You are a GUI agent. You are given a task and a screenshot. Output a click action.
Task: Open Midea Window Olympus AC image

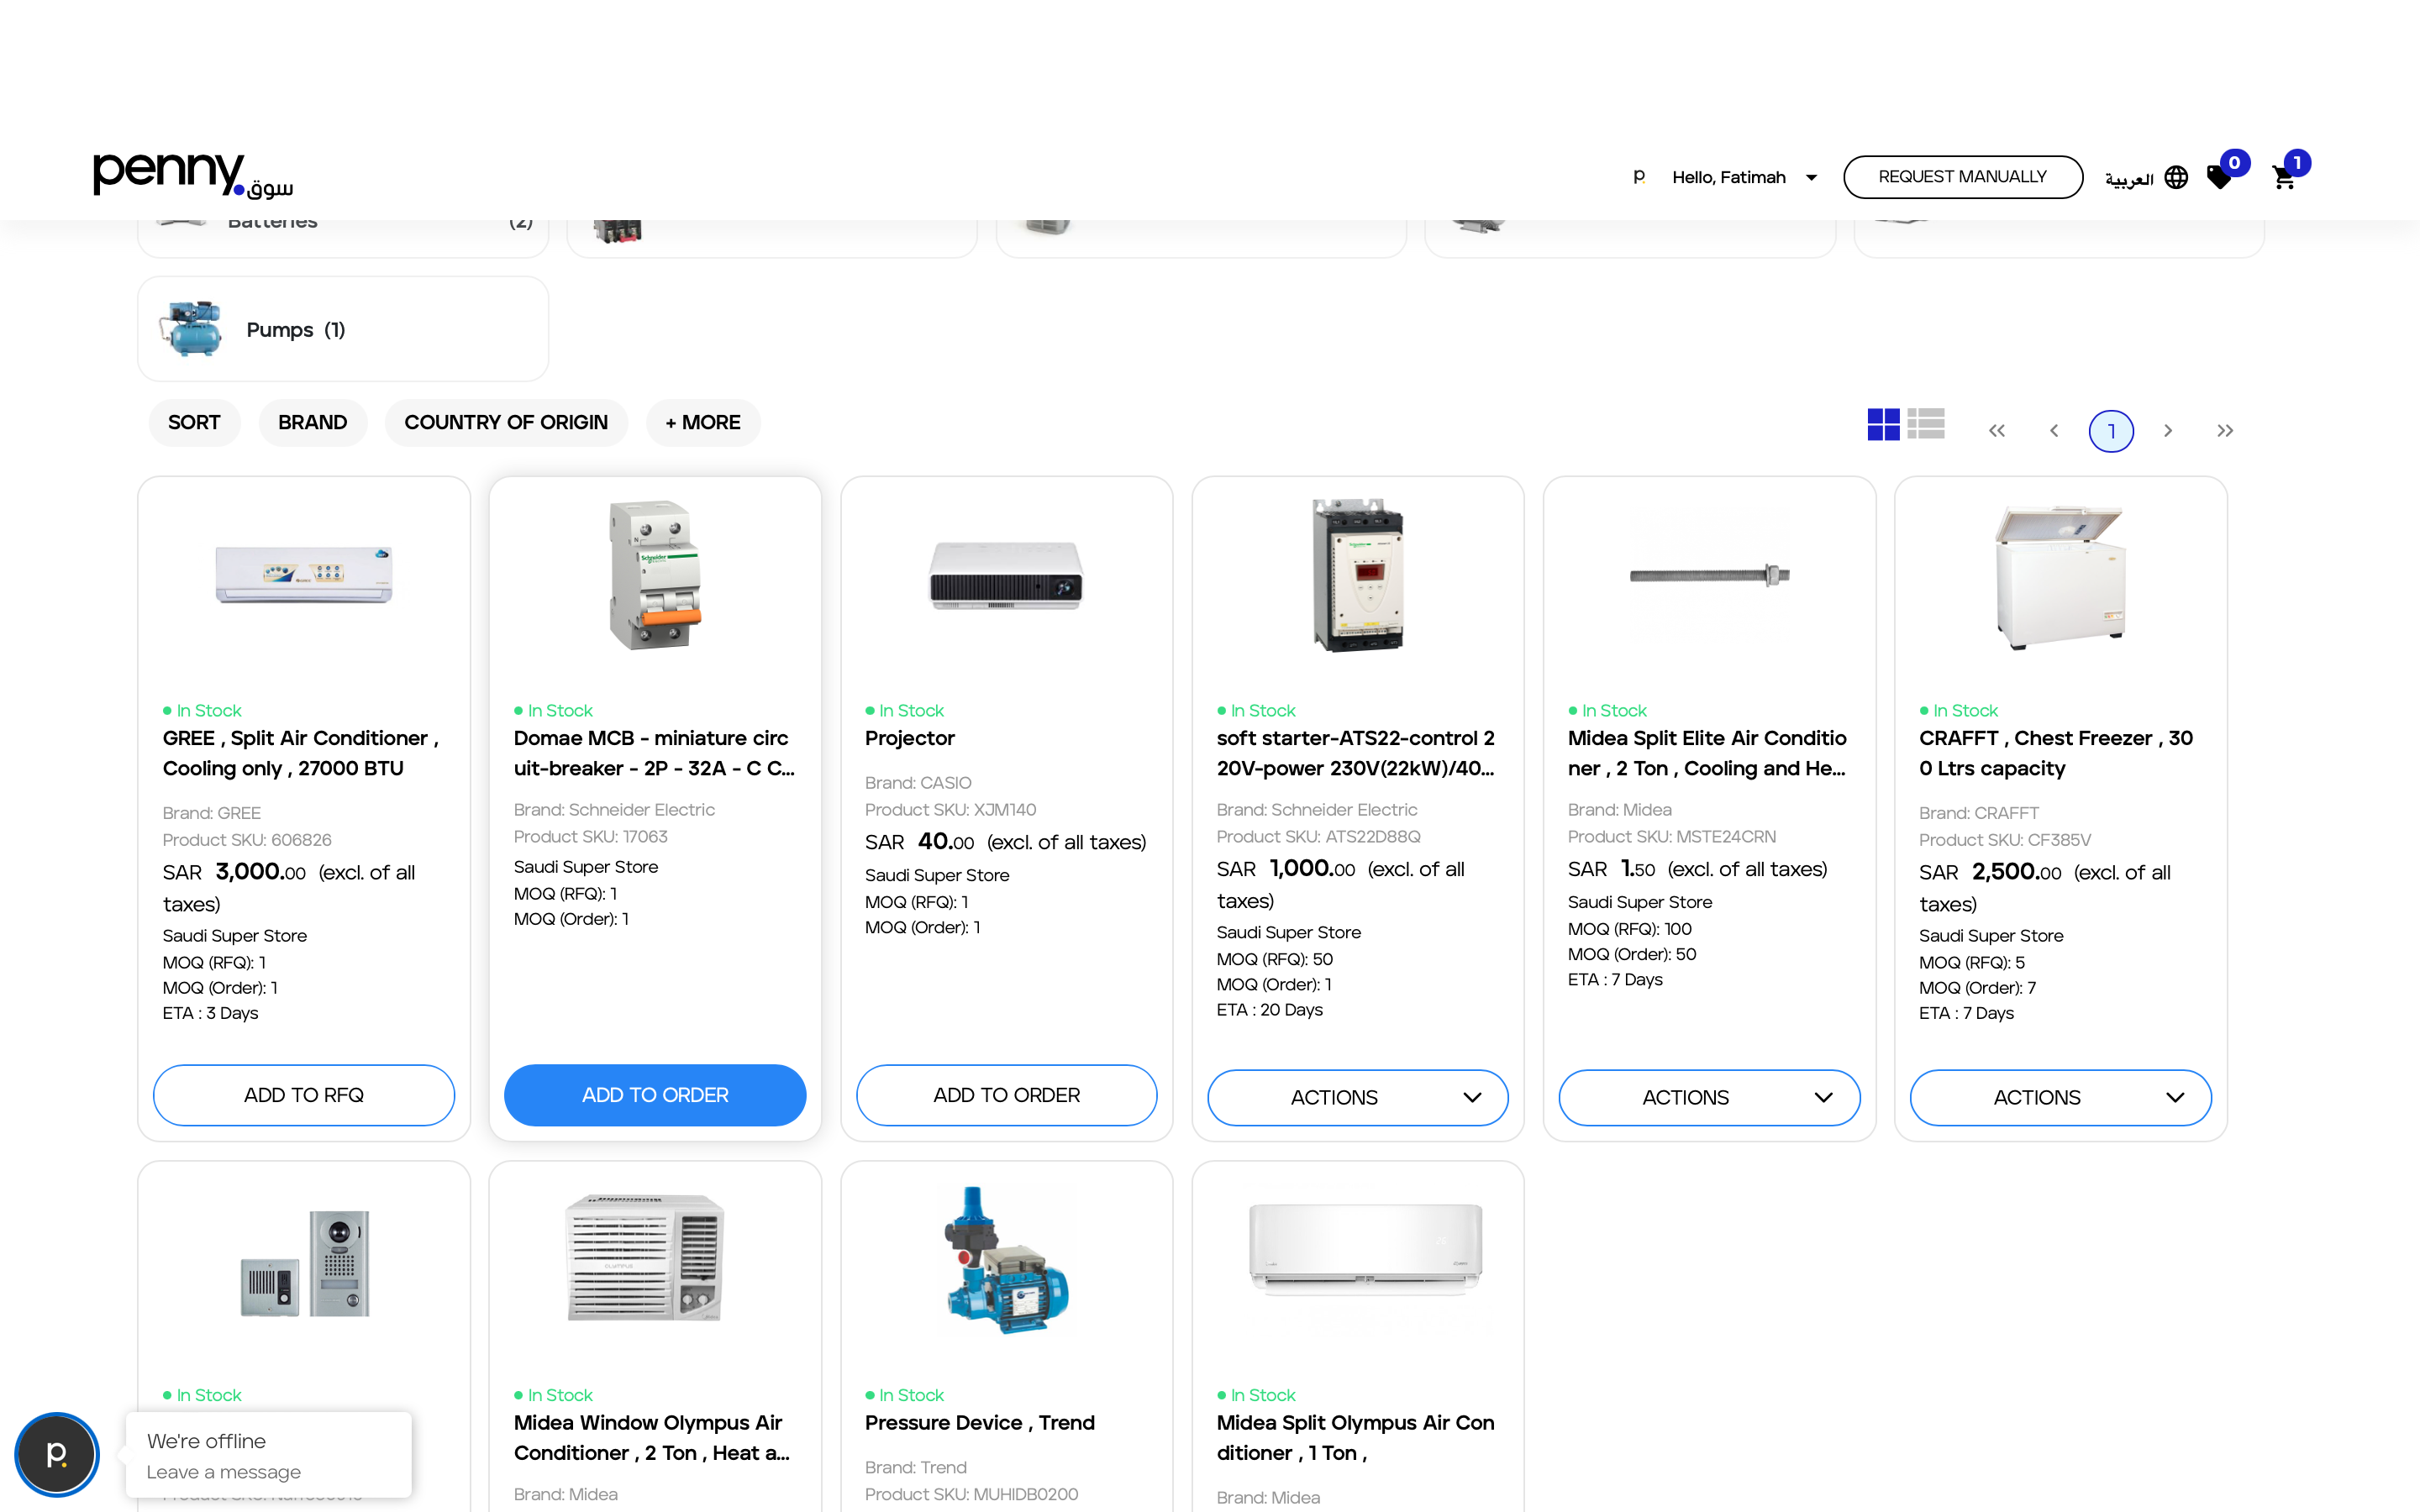click(x=645, y=1258)
